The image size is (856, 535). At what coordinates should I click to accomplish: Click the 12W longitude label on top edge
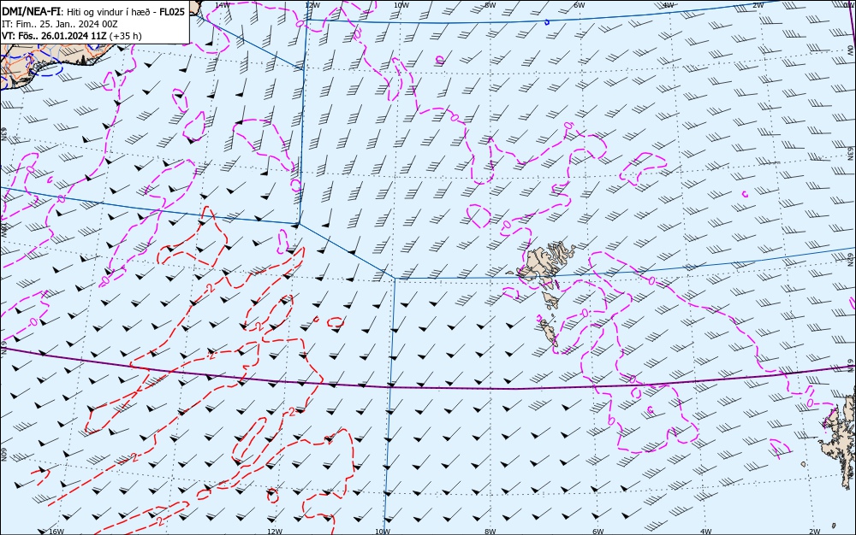312,5
